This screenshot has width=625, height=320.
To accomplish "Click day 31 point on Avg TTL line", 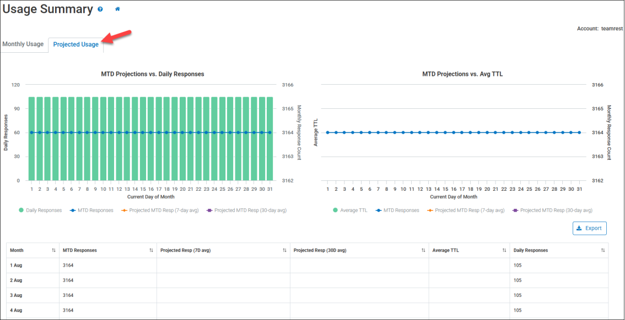I will click(x=579, y=133).
